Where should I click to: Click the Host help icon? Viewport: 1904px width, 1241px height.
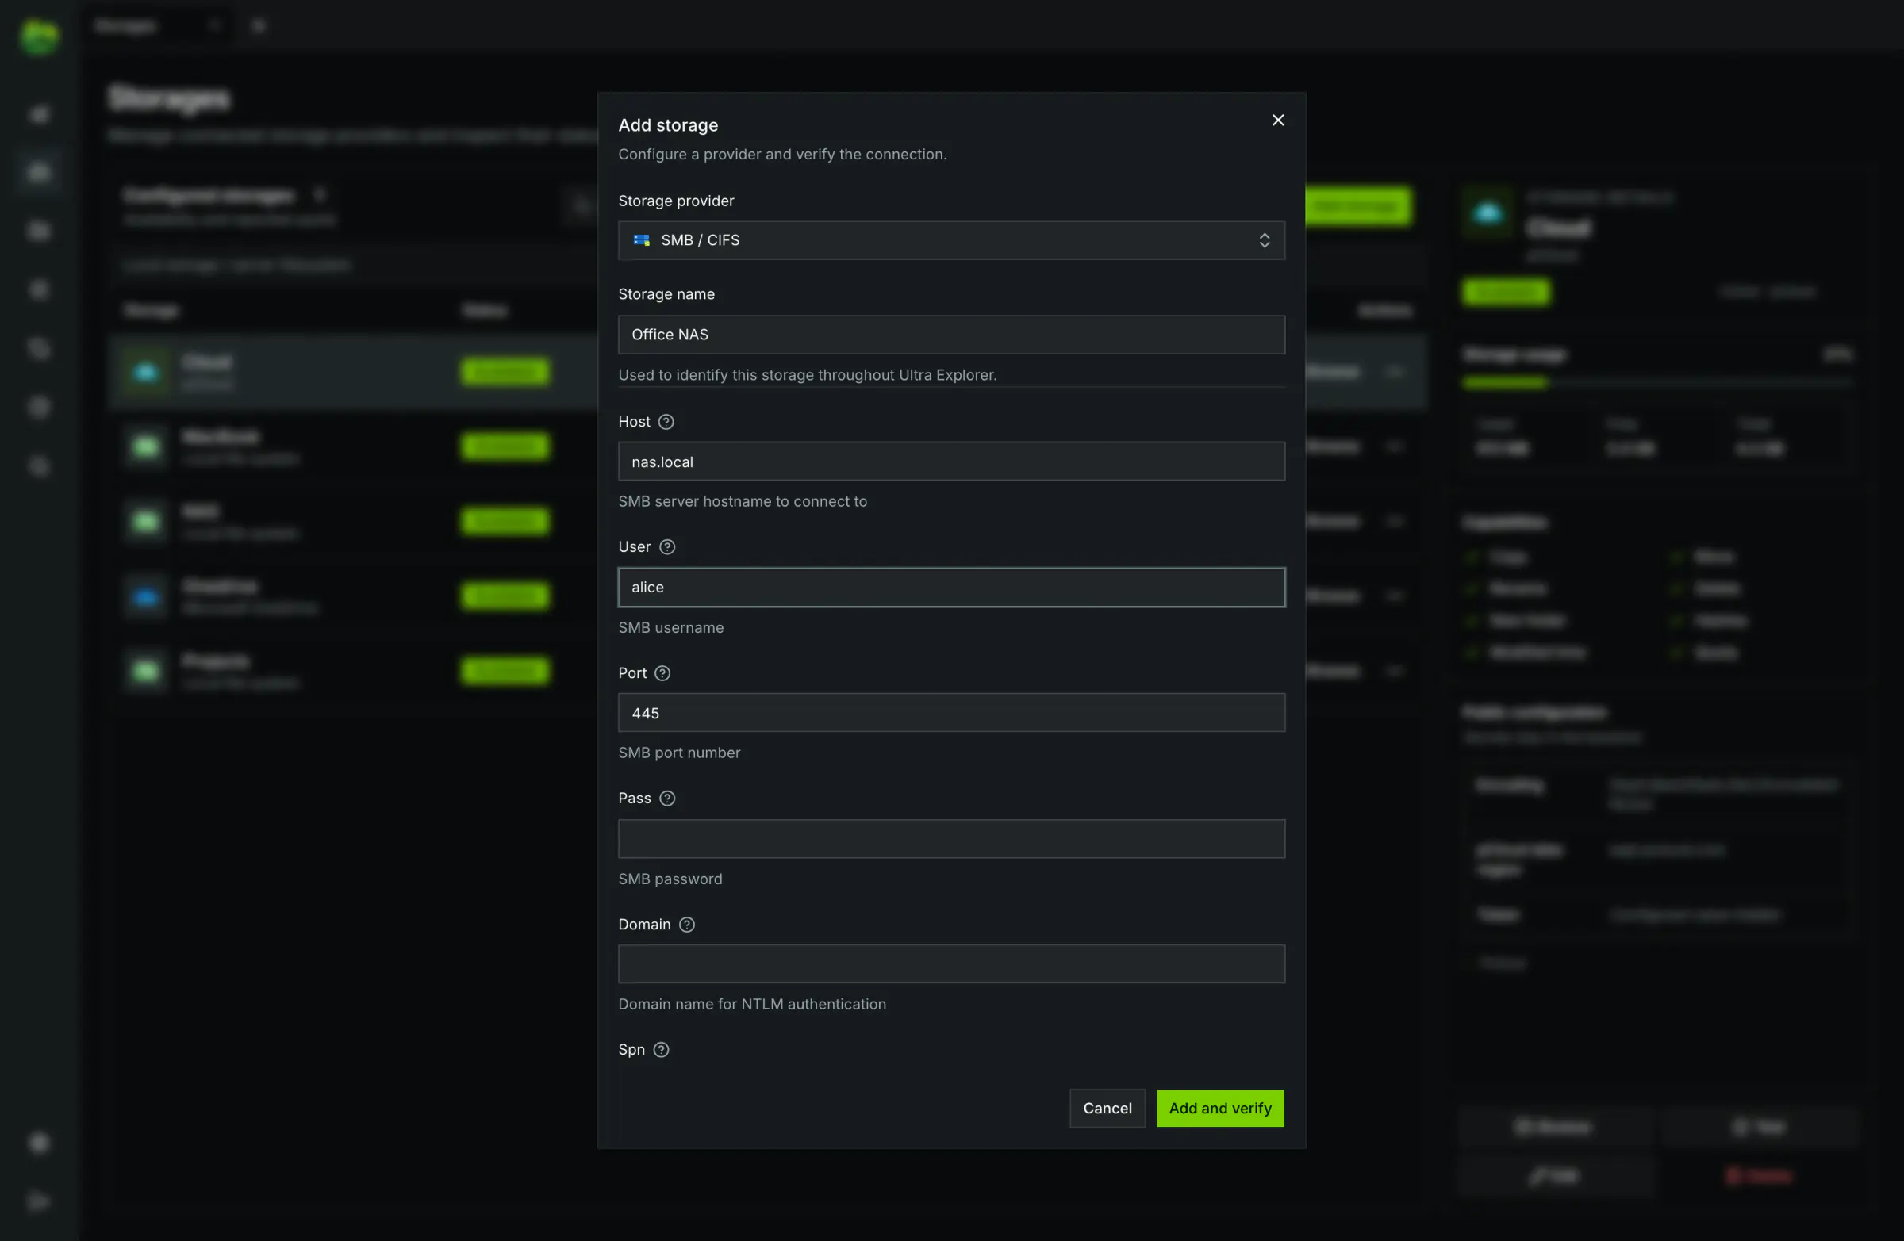click(x=666, y=421)
